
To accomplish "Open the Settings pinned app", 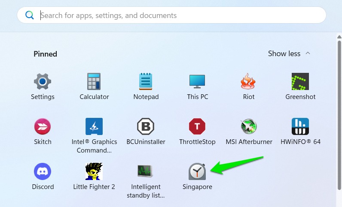I will 43,81.
